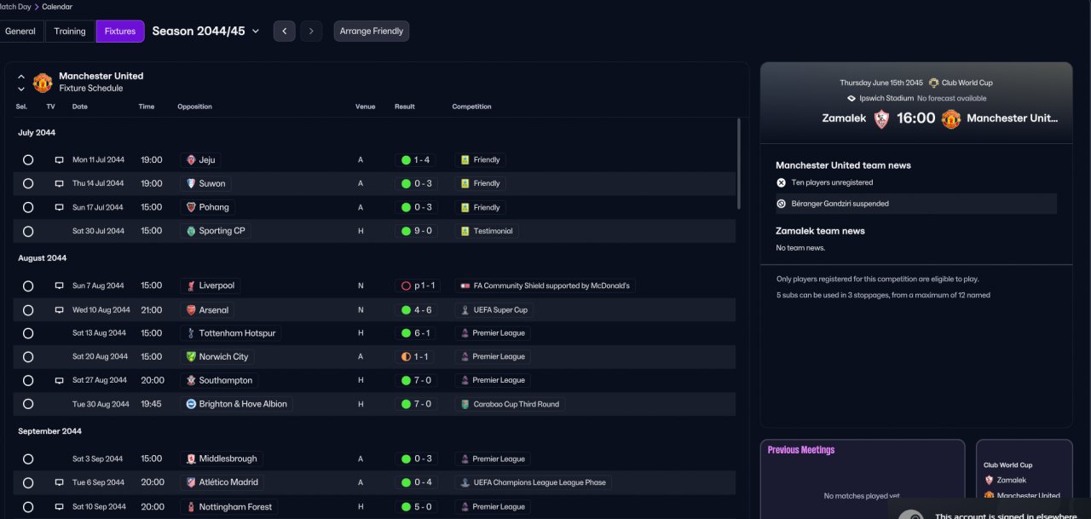The width and height of the screenshot is (1091, 519).
Task: Click the Club World Cup trophy icon
Action: [933, 83]
